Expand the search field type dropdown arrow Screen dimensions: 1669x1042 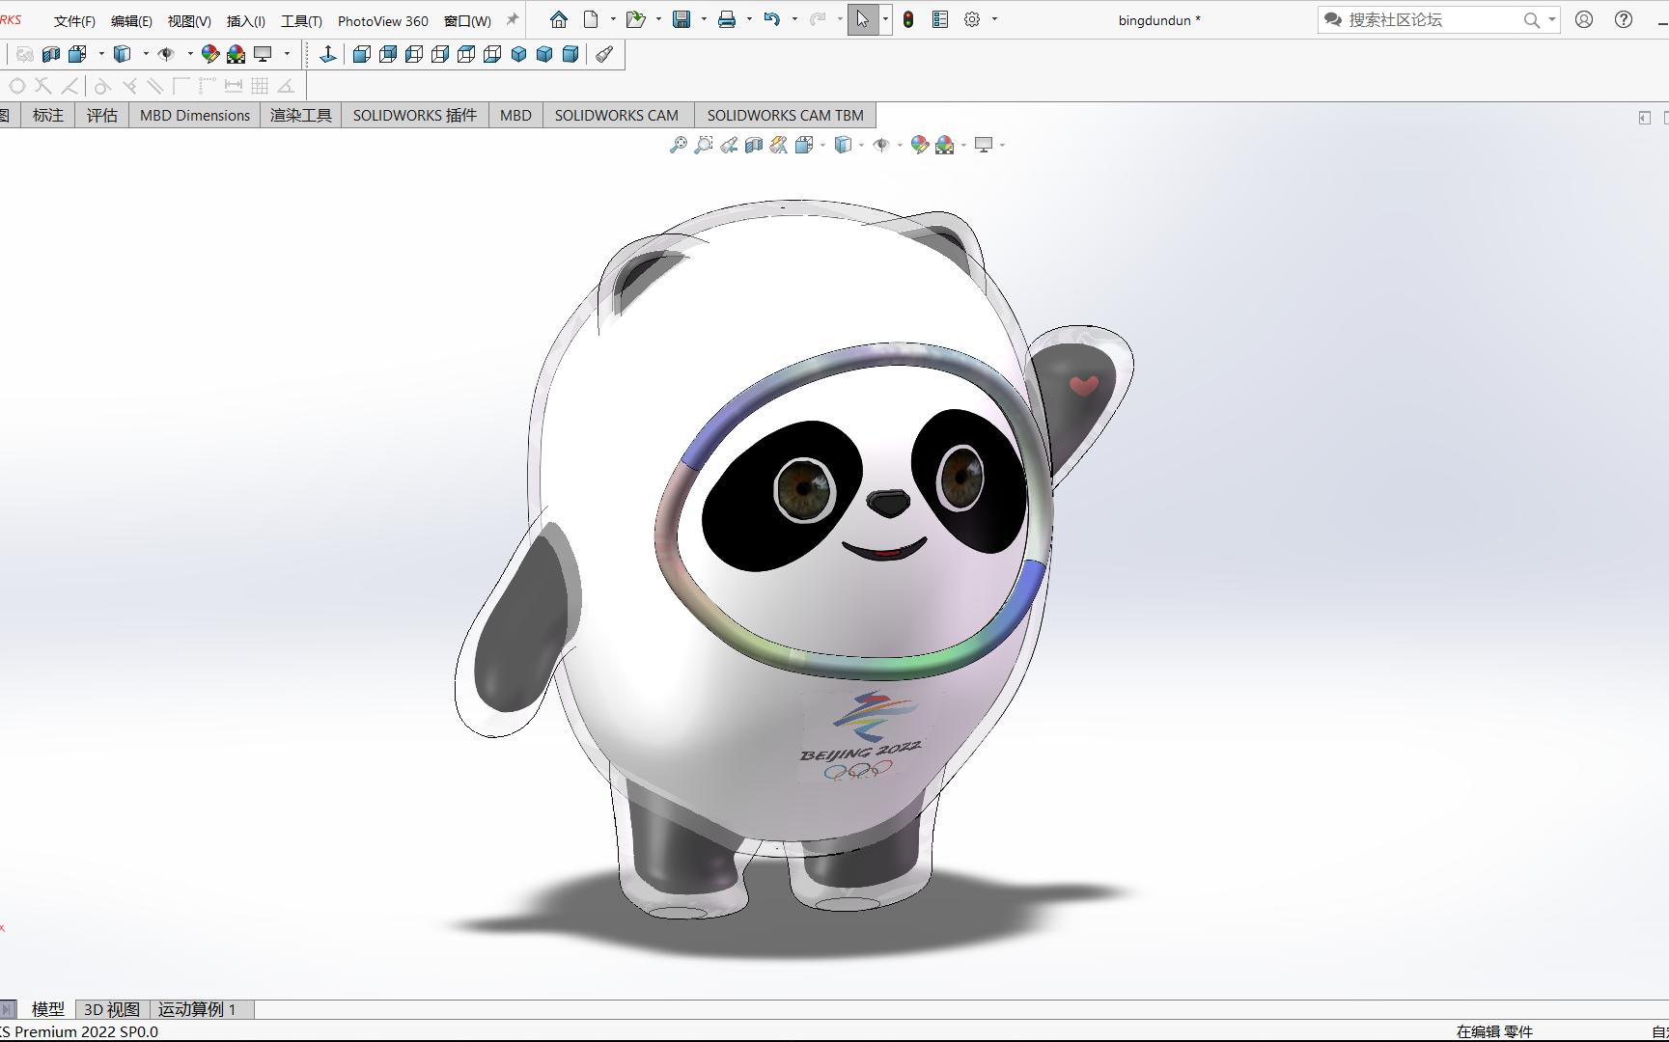[1551, 19]
